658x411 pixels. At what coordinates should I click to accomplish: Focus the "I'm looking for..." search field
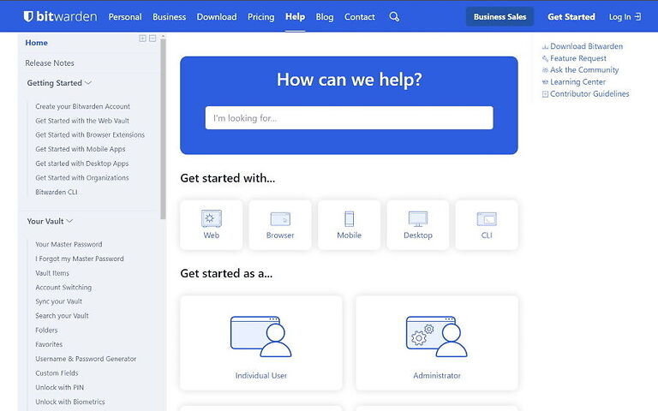(350, 118)
